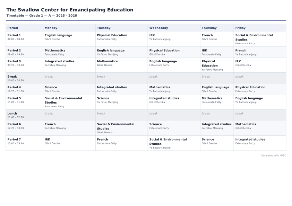The width and height of the screenshot is (292, 206).
Task: Select Friday Period 7 Integrated studies cell
Action: coord(260,143)
